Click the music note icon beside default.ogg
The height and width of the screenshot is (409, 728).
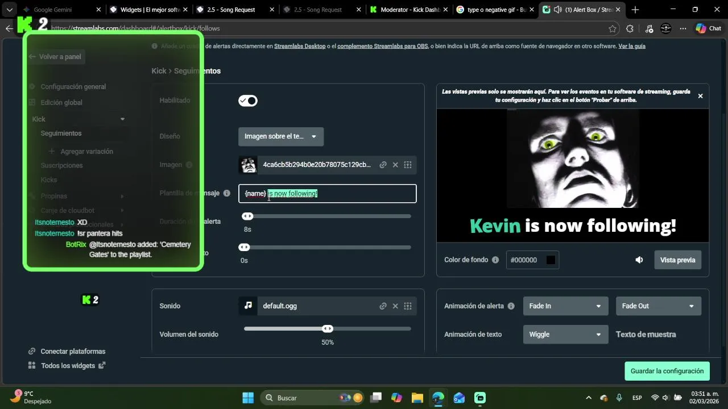tap(248, 306)
